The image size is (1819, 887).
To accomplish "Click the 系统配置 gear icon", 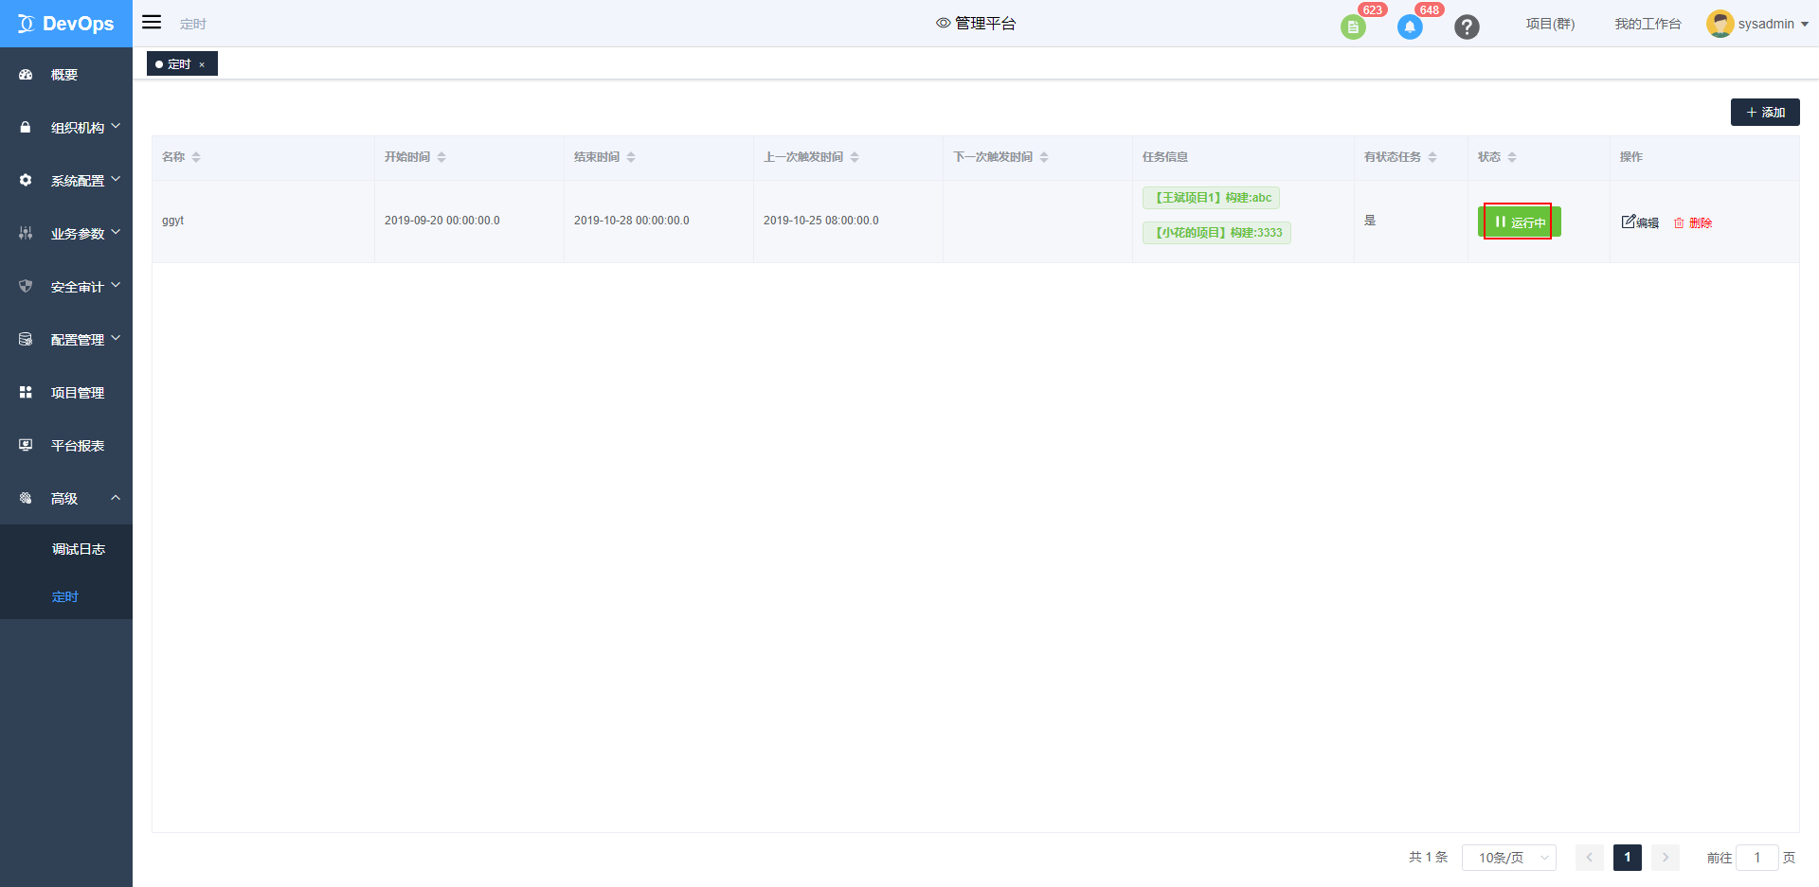I will pyautogui.click(x=26, y=180).
